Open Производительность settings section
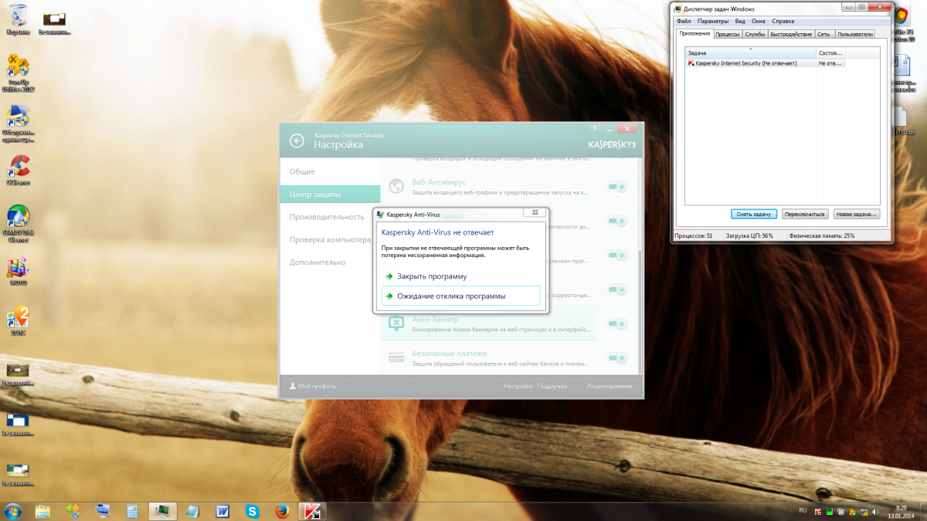The image size is (927, 521). coord(330,217)
